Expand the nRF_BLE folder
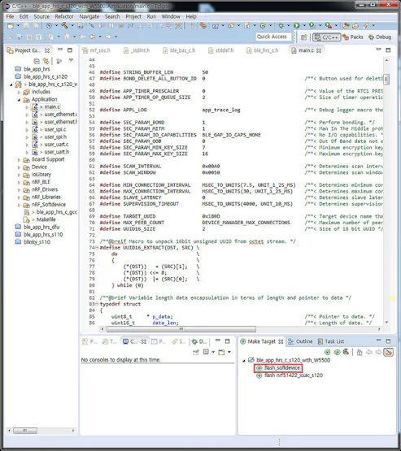 pyautogui.click(x=19, y=182)
